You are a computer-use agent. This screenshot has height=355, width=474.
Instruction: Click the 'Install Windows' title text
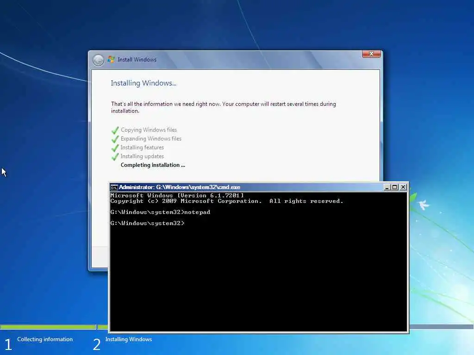click(137, 60)
